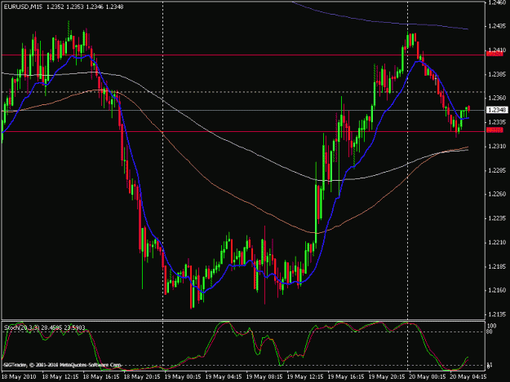Click the 1.2460 price axis label
The height and width of the screenshot is (382, 510).
point(497,3)
